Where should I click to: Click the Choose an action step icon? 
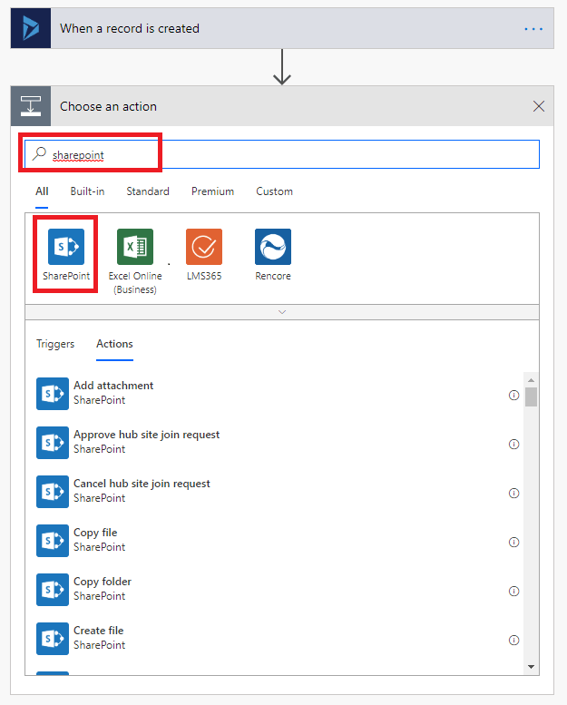(x=31, y=106)
